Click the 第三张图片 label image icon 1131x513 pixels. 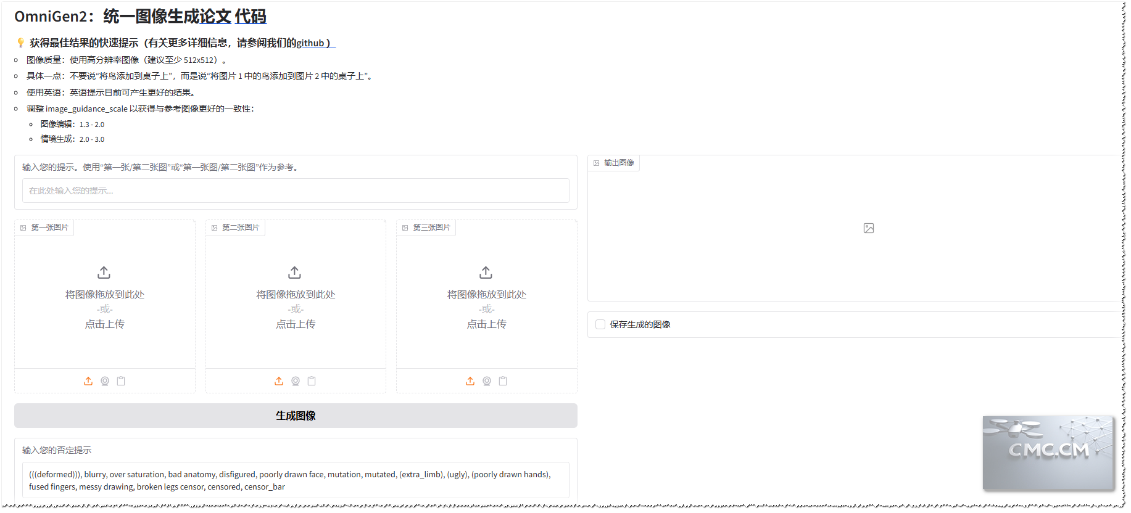[405, 228]
